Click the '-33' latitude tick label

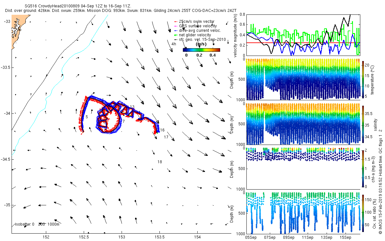pos(7,22)
